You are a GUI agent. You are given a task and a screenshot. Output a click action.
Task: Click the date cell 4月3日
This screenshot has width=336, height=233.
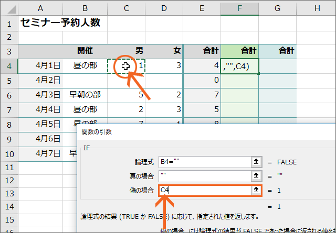point(40,95)
